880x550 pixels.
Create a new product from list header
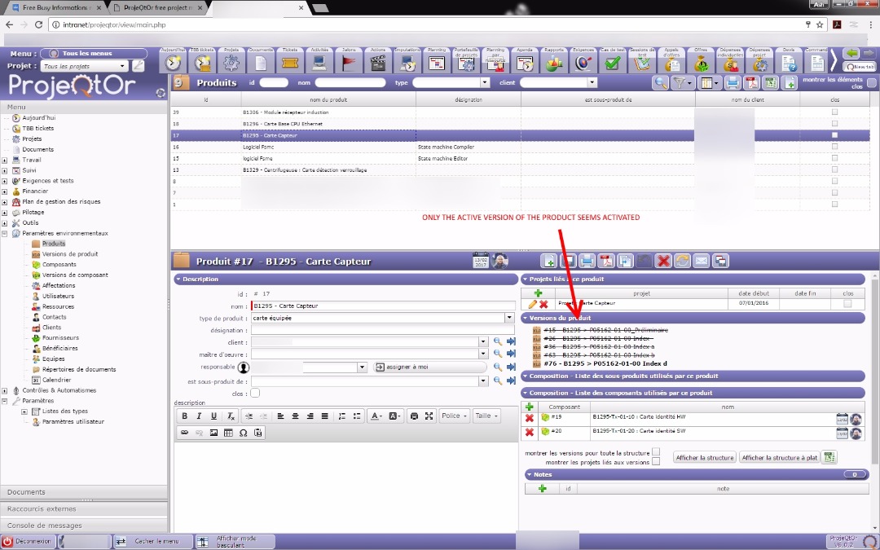[790, 83]
